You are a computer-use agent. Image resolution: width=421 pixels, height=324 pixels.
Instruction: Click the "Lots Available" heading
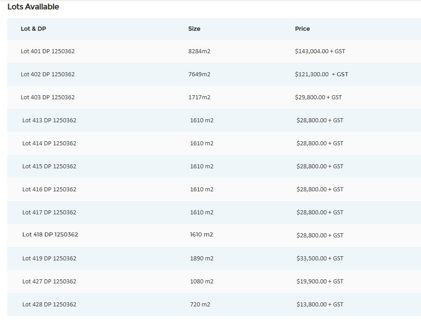click(x=33, y=7)
